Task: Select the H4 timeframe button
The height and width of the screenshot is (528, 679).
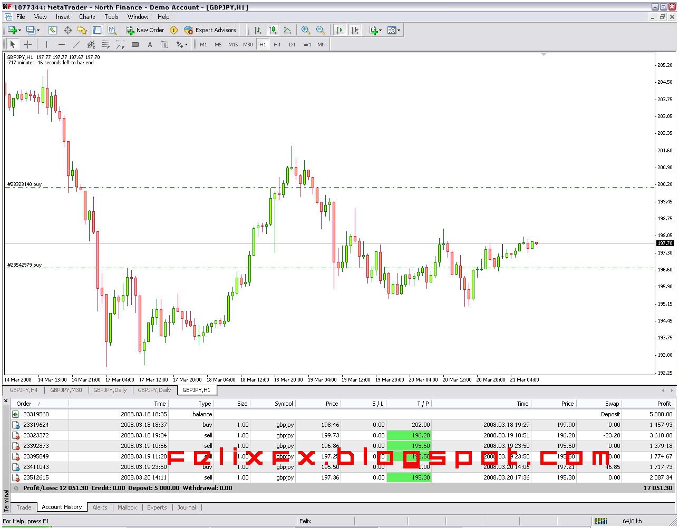Action: (x=277, y=45)
